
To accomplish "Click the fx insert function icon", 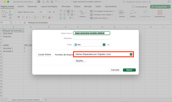I will click(x=25, y=22).
